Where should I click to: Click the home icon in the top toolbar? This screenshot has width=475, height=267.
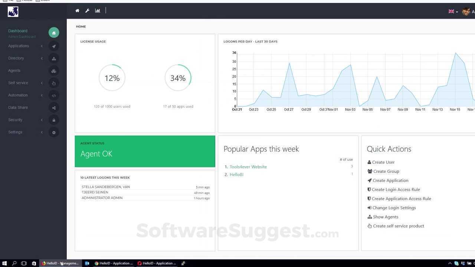(77, 10)
